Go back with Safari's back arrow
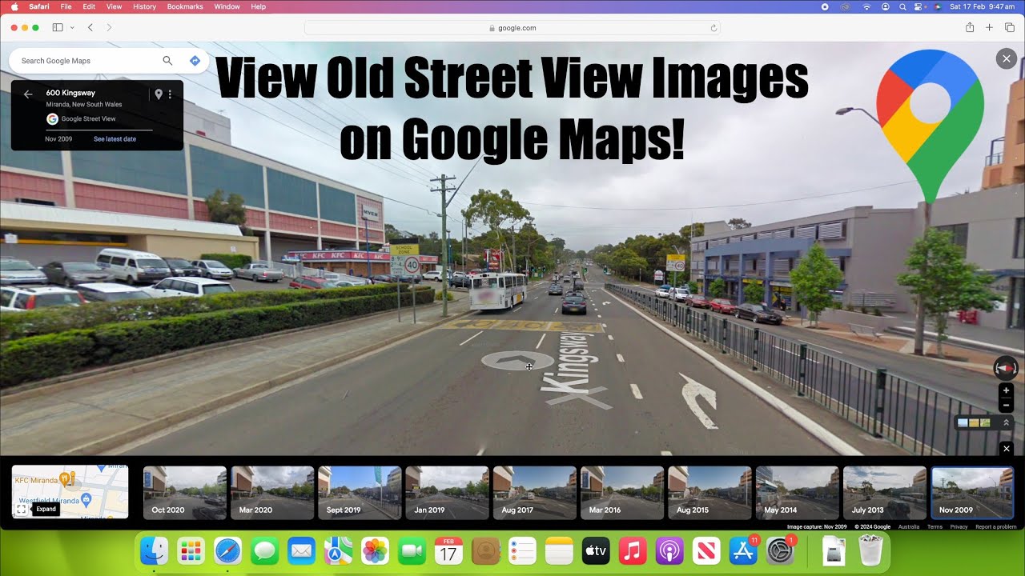The image size is (1025, 576). (x=90, y=27)
